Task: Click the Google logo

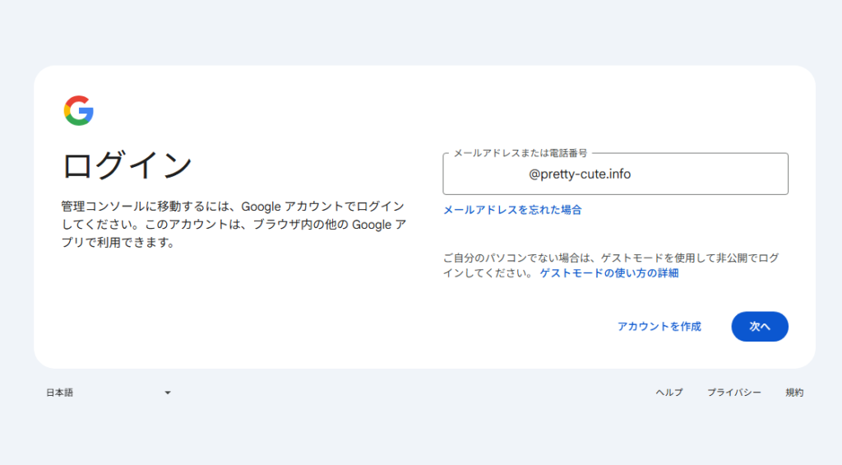Action: point(79,110)
